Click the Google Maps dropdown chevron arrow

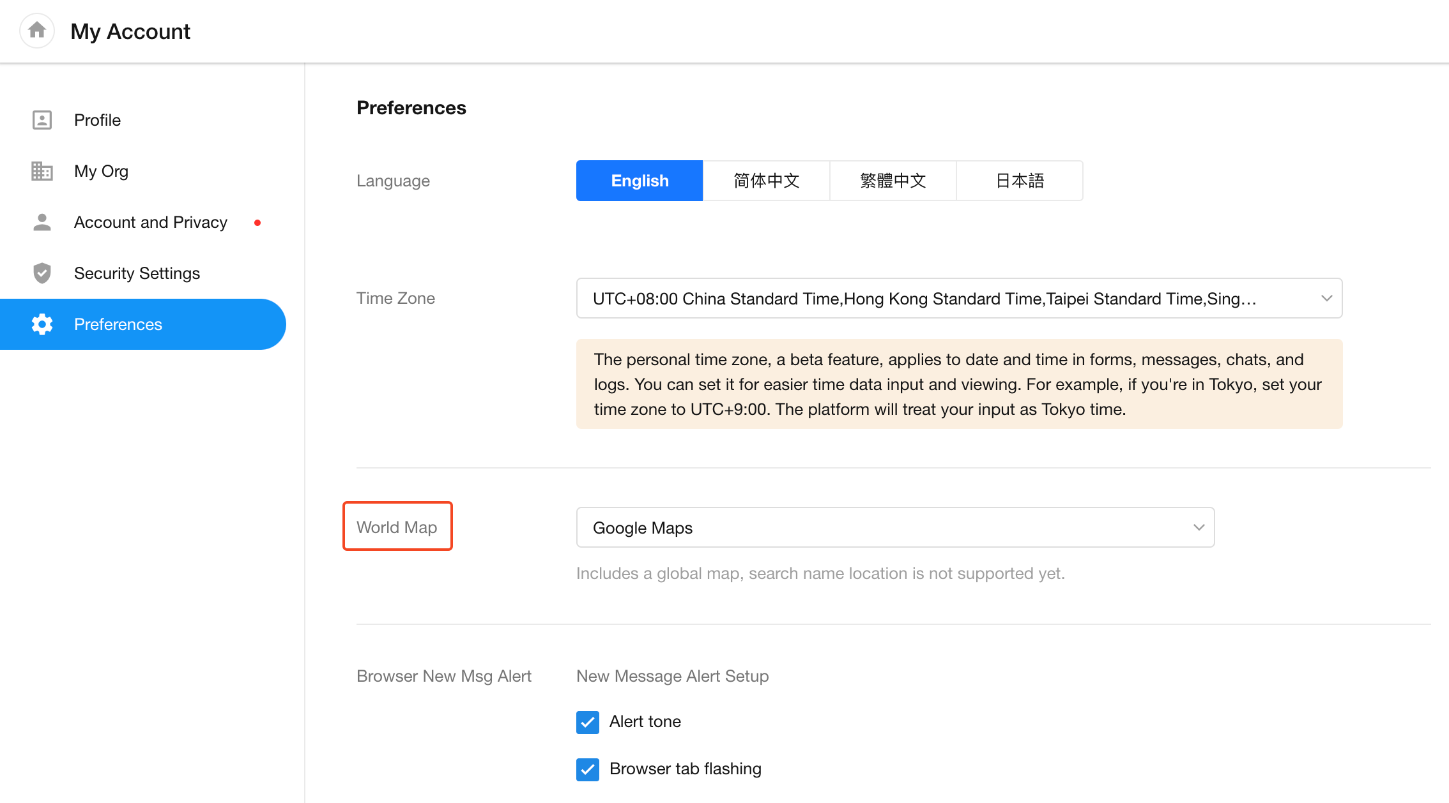click(1199, 527)
